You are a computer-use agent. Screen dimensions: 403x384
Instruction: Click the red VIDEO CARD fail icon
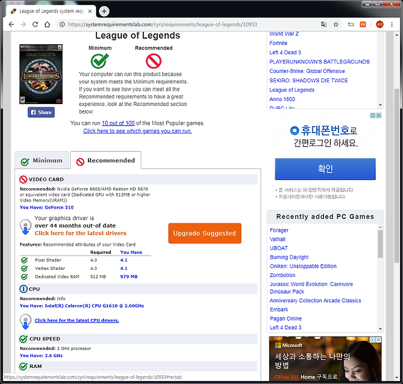click(24, 180)
